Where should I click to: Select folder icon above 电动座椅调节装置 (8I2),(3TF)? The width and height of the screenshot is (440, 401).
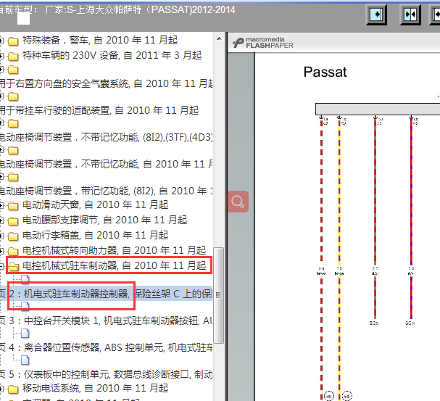[13, 123]
